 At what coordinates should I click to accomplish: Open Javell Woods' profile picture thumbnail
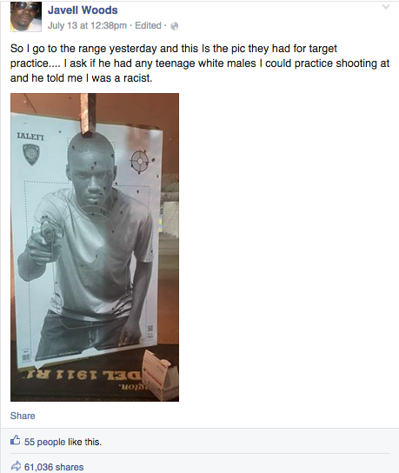(26, 17)
